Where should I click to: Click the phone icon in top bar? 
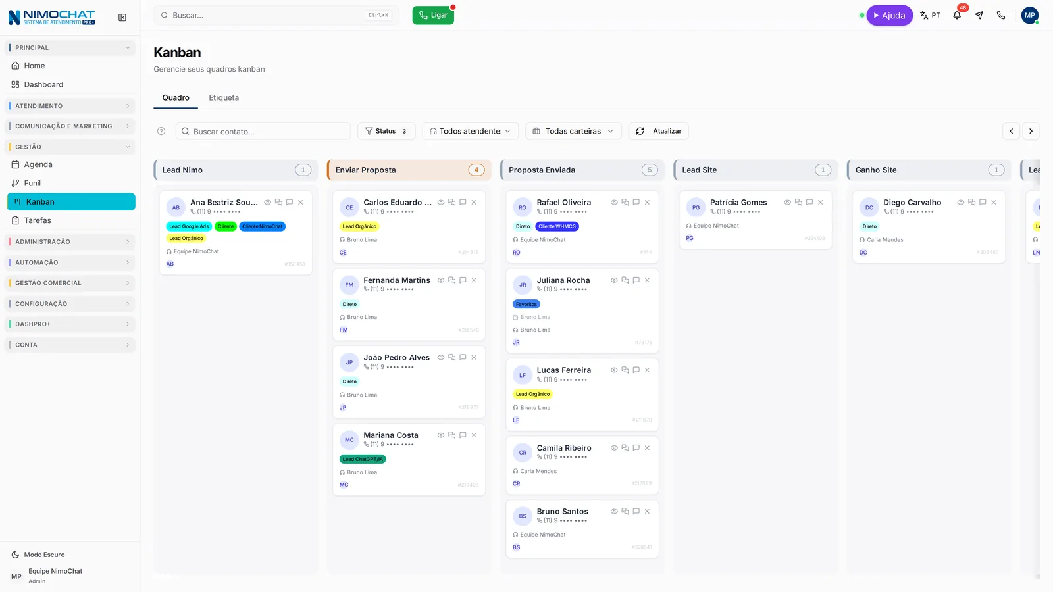click(x=1001, y=15)
